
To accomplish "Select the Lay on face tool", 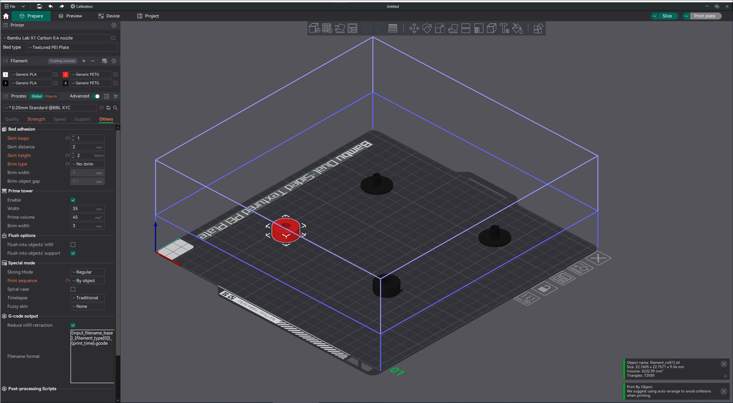I will 453,28.
